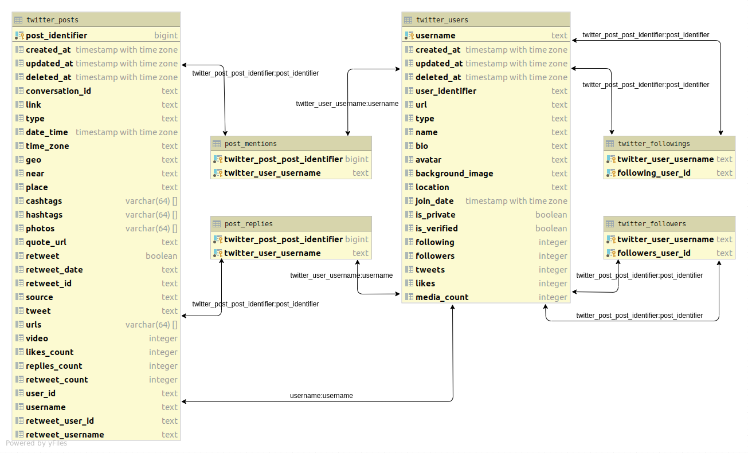
Task: Select the photos column row
Action: (96, 229)
